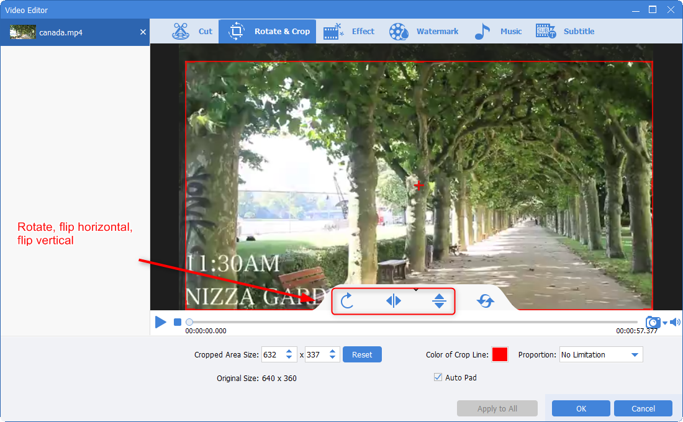
Task: Stop the video playback
Action: point(177,322)
